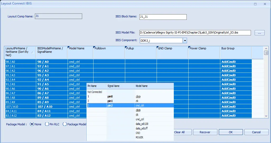
Task: Click IBISModelPinName / SignalName column header
Action: click(52, 52)
